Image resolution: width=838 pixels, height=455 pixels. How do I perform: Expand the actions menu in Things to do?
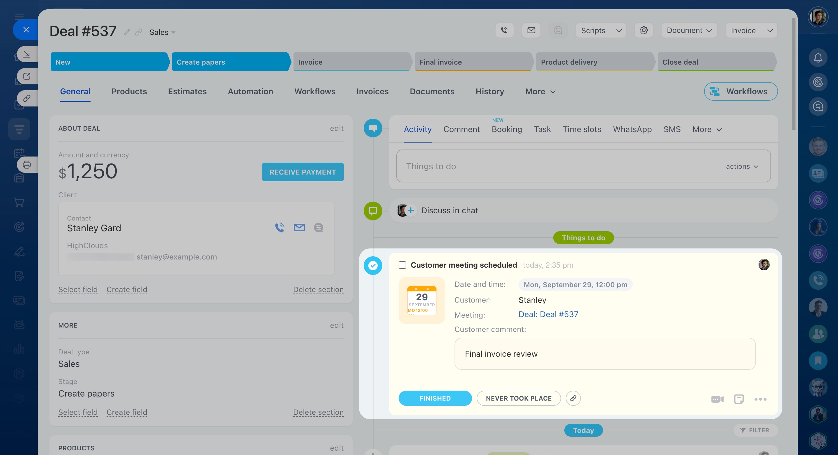(742, 166)
